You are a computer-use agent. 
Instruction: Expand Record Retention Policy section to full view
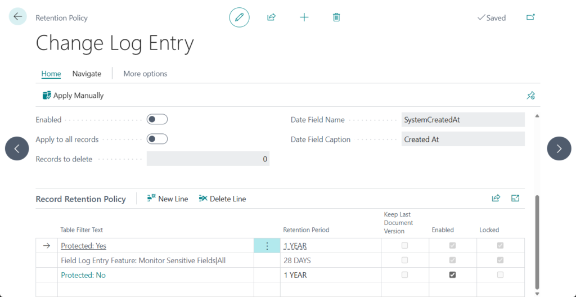coord(515,199)
